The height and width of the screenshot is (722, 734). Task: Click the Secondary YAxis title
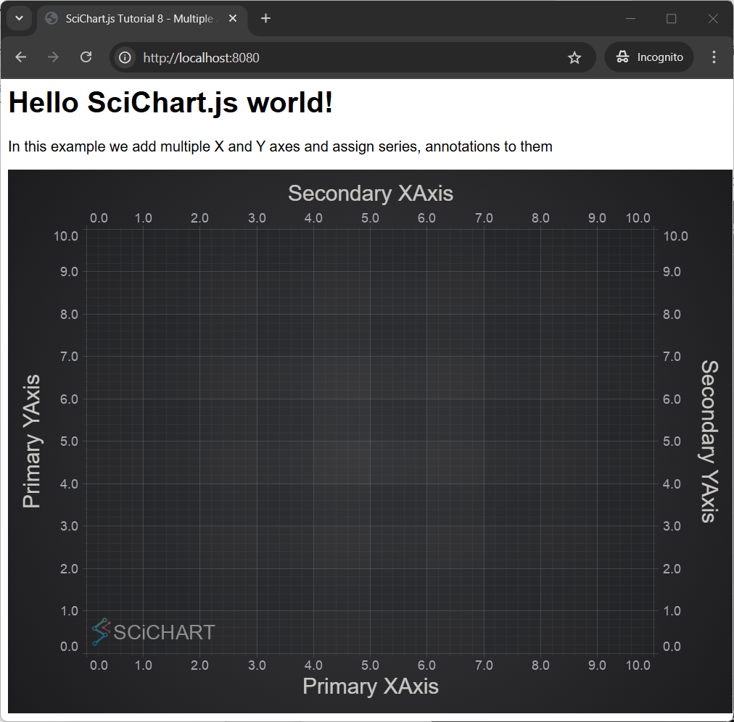(709, 441)
